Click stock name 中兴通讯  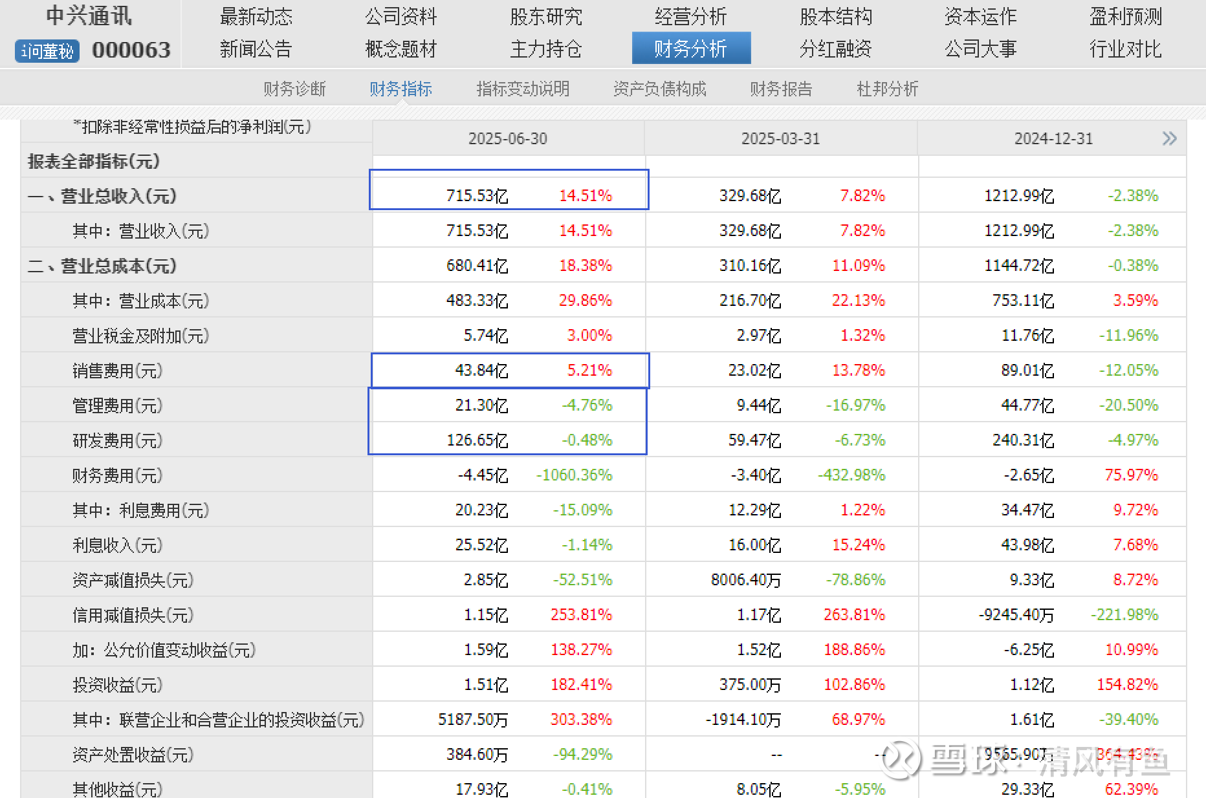tap(89, 16)
